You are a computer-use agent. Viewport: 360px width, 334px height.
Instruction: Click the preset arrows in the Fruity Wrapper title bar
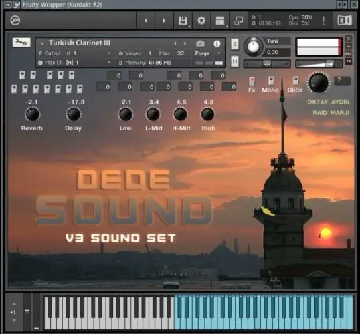342,5
